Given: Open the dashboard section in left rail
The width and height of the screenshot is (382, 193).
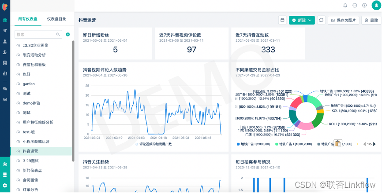Looking at the screenshot, I should pos(5,20).
